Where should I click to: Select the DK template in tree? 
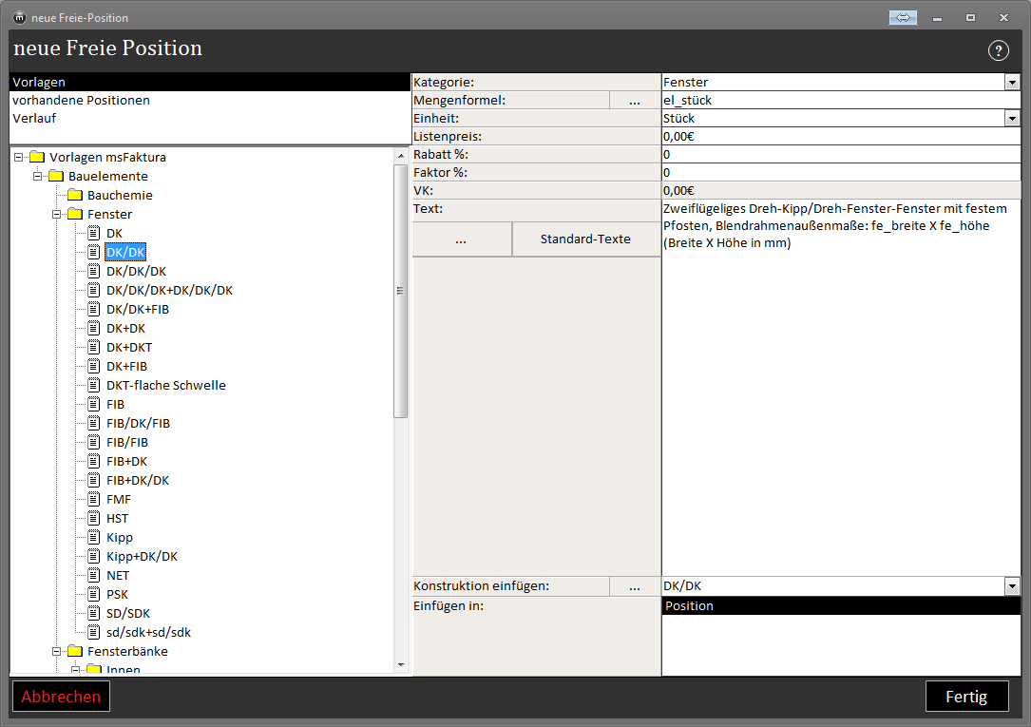click(114, 234)
